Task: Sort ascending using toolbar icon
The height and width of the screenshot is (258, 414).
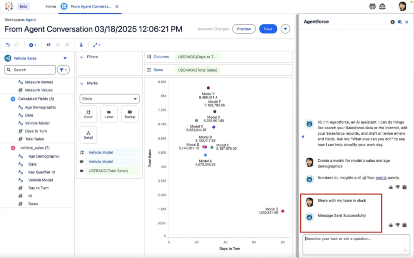Action: tap(58, 45)
